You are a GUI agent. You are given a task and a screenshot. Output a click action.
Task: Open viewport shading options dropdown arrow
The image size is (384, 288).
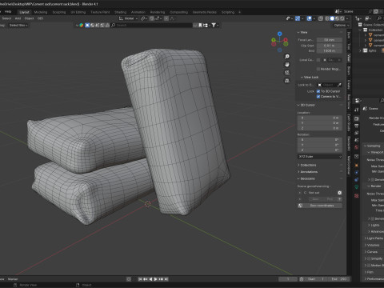(x=348, y=18)
